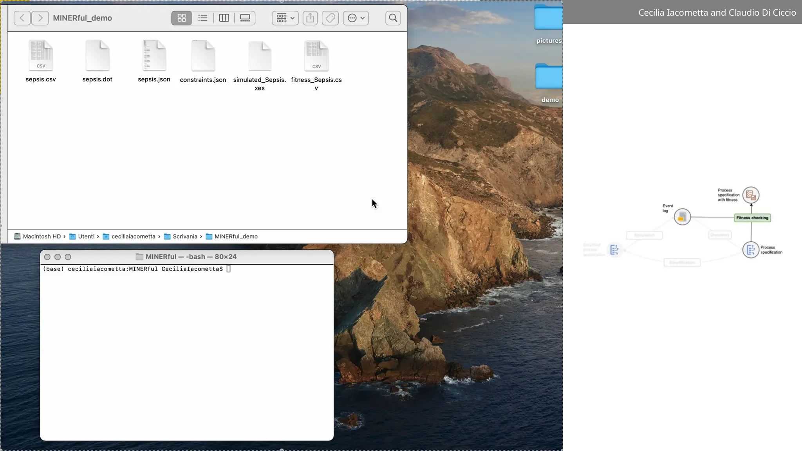Go forward with Finder forward arrow
This screenshot has width=802, height=451.
coord(40,18)
